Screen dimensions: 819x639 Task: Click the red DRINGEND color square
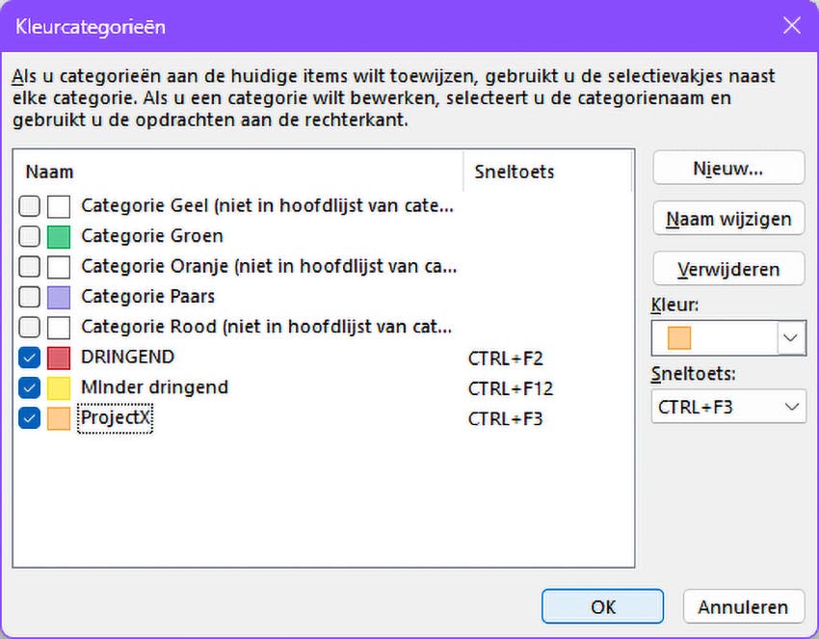click(x=59, y=358)
